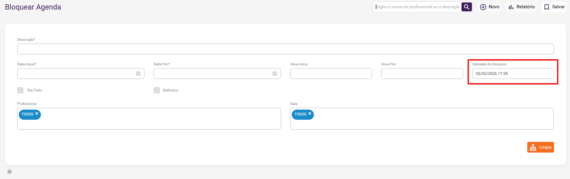This screenshot has height=179, width=570.
Task: Remove TODOS tag from Profissional
Action: tap(37, 114)
